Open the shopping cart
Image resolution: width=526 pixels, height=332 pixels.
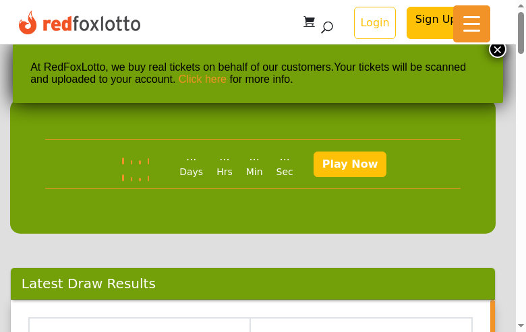(x=309, y=22)
